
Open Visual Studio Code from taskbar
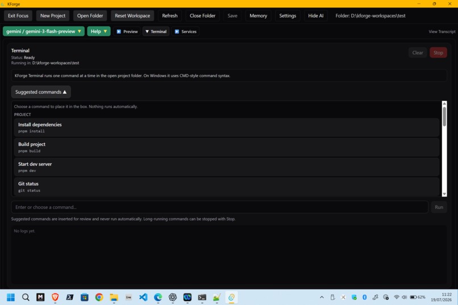tap(143, 297)
